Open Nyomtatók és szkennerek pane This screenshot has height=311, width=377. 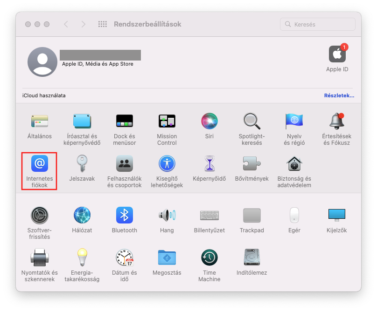coord(40,257)
